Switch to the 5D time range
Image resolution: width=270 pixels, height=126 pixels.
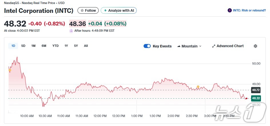23,46
